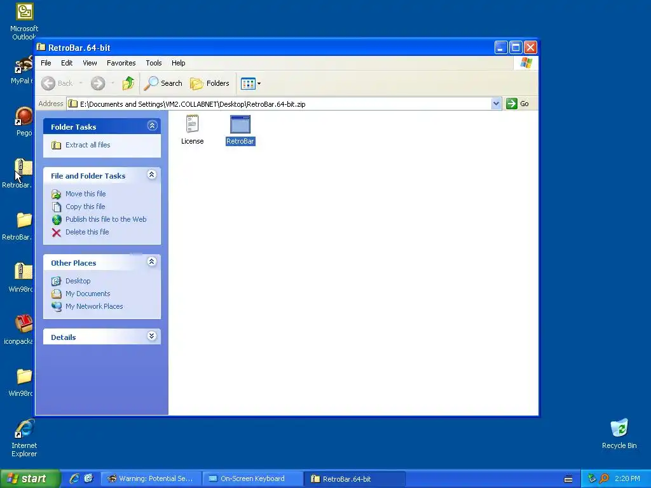The image size is (651, 488).
Task: Open Search in Explorer toolbar
Action: coord(163,83)
